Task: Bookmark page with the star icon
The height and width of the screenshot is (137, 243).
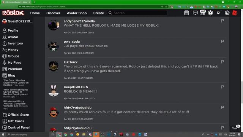Action: (x=166, y=7)
